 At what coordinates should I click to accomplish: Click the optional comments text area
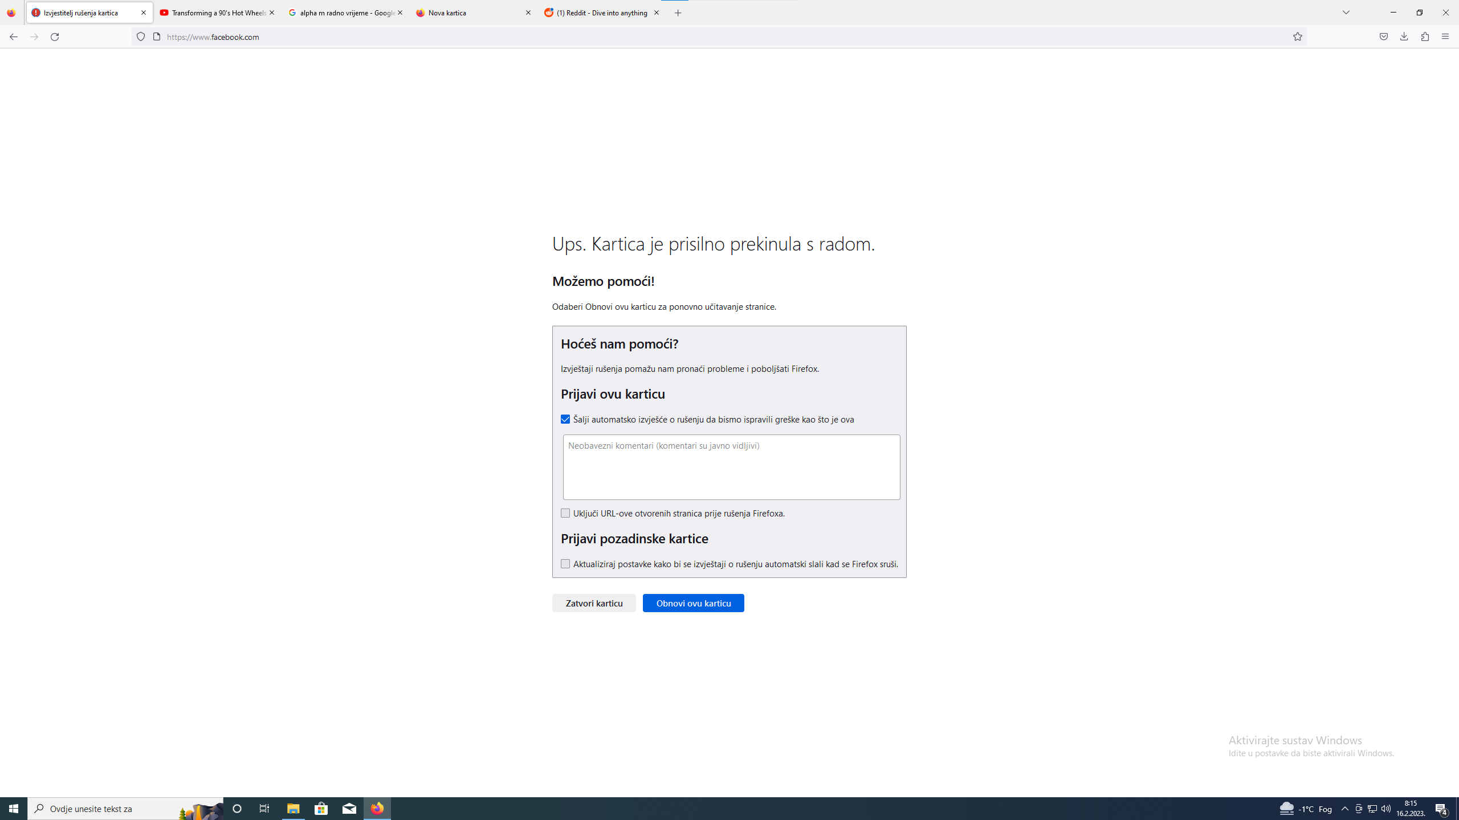[731, 468]
